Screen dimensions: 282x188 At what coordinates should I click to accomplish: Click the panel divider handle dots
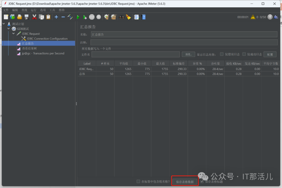tap(76, 104)
